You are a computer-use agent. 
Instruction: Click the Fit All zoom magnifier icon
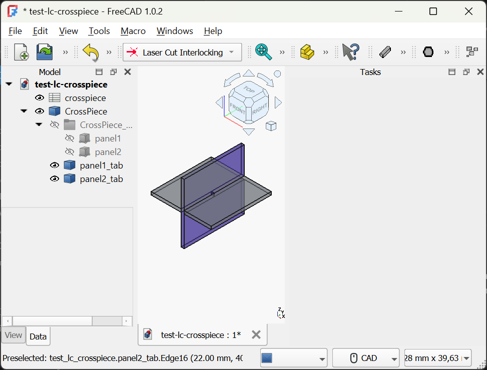click(x=263, y=52)
